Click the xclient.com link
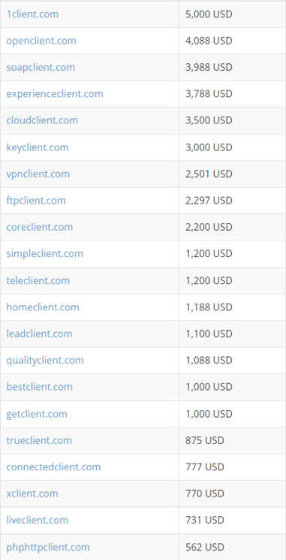Screen dimensions: 286x560 pos(32,494)
